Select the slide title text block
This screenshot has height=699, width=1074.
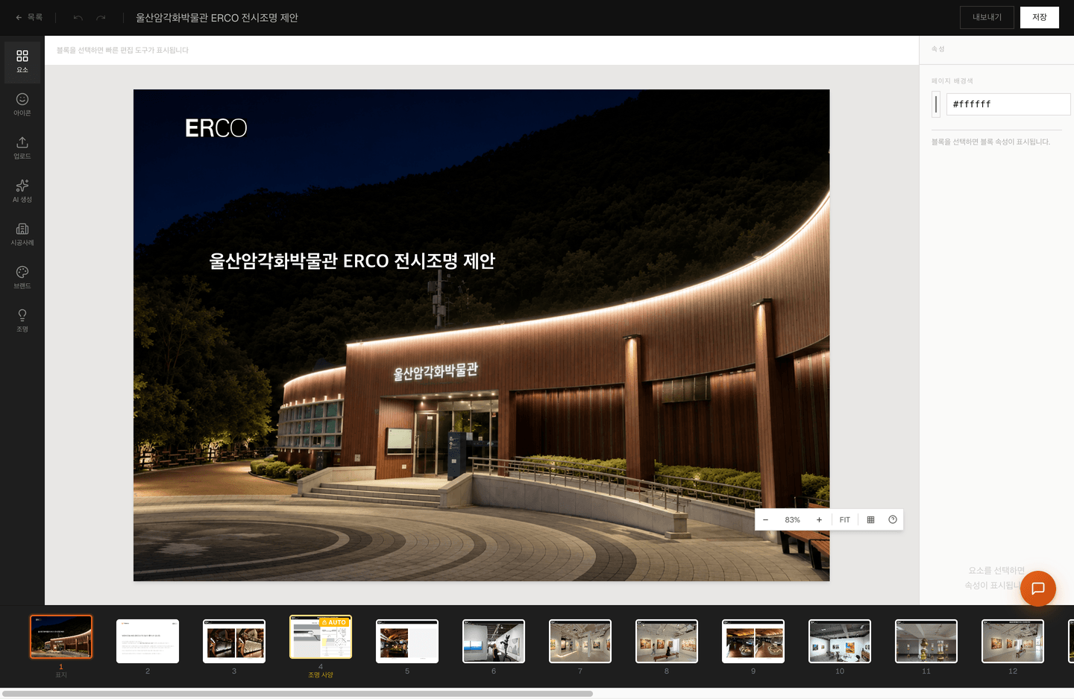(x=352, y=261)
